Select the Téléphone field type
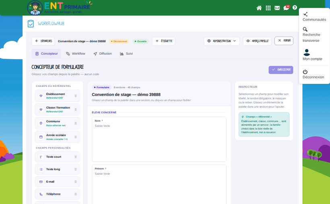Viewport: 330px width, 204px height. click(x=58, y=194)
